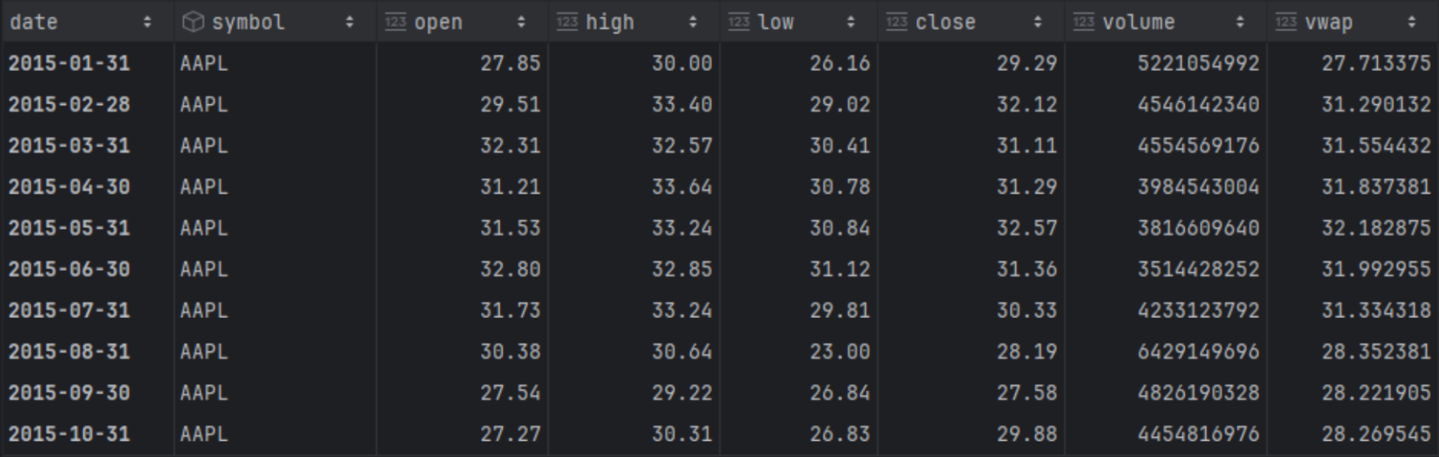Click the numeric type icon beside close
1439x457 pixels.
pyautogui.click(x=896, y=22)
